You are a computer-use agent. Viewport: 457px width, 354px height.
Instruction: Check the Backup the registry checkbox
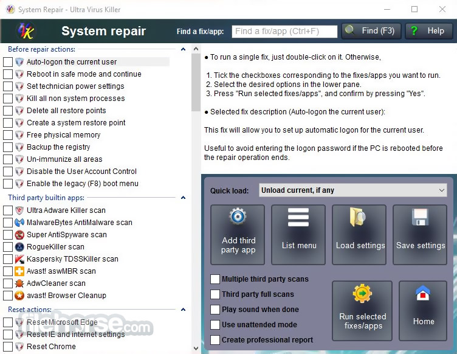point(8,147)
